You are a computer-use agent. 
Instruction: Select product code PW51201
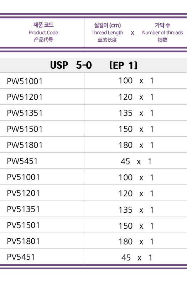[x=25, y=97]
